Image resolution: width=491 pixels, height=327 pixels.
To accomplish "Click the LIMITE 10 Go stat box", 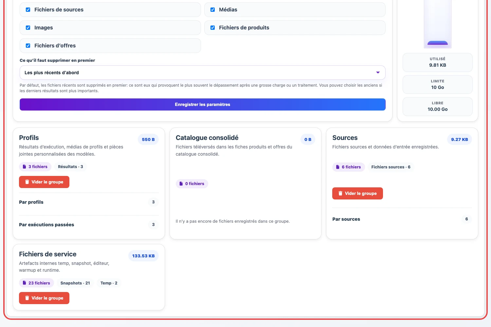I will click(x=438, y=85).
